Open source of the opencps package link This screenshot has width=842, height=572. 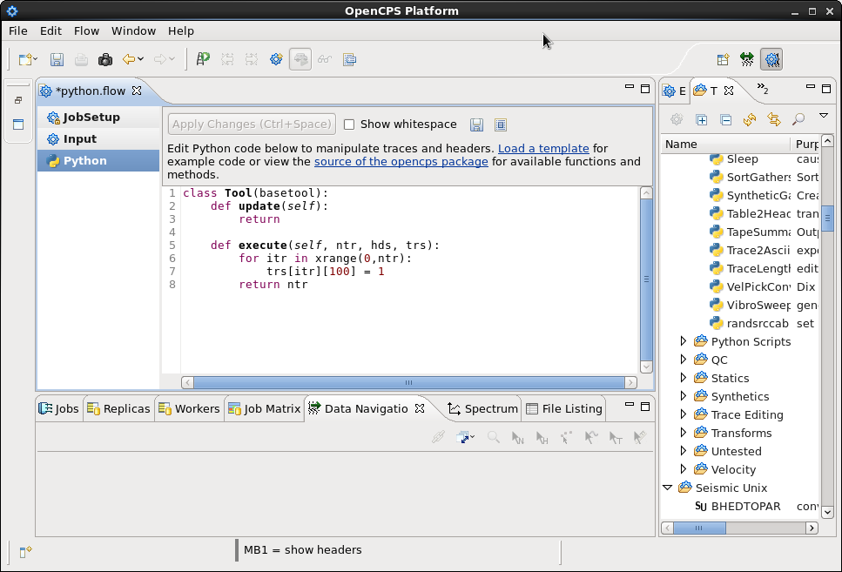pos(401,162)
